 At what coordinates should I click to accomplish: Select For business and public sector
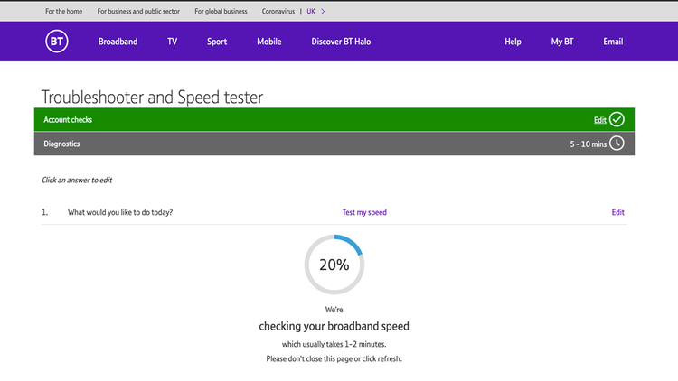[x=140, y=12]
